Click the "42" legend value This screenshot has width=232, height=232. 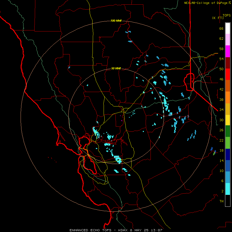(x=221, y=89)
